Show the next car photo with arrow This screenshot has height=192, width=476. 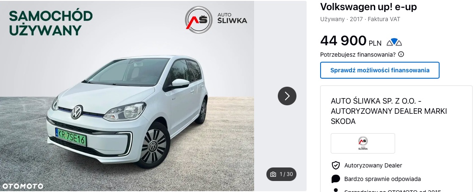click(x=287, y=96)
